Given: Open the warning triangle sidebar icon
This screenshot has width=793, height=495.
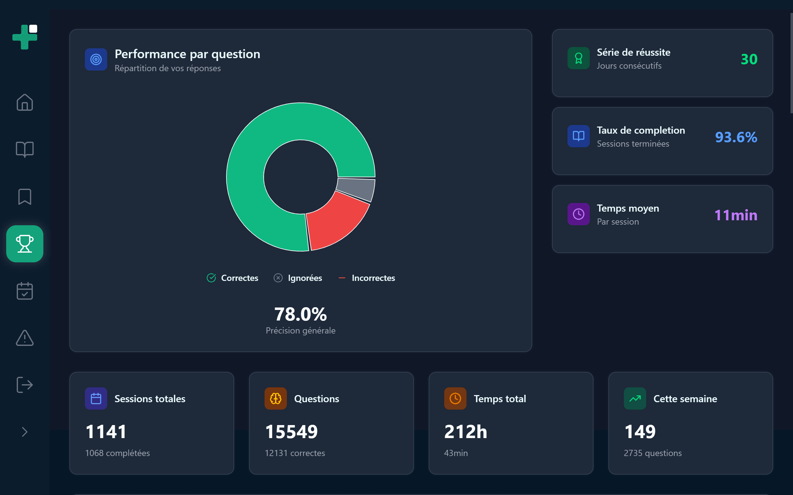Looking at the screenshot, I should 24,338.
